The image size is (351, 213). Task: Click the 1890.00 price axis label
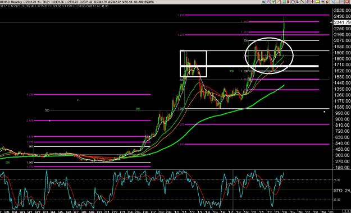(x=342, y=53)
